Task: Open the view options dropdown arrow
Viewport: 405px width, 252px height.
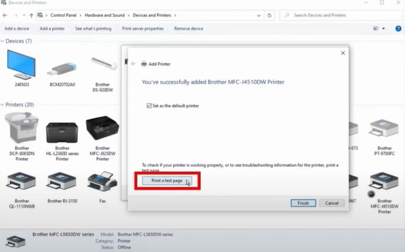Action: click(384, 29)
